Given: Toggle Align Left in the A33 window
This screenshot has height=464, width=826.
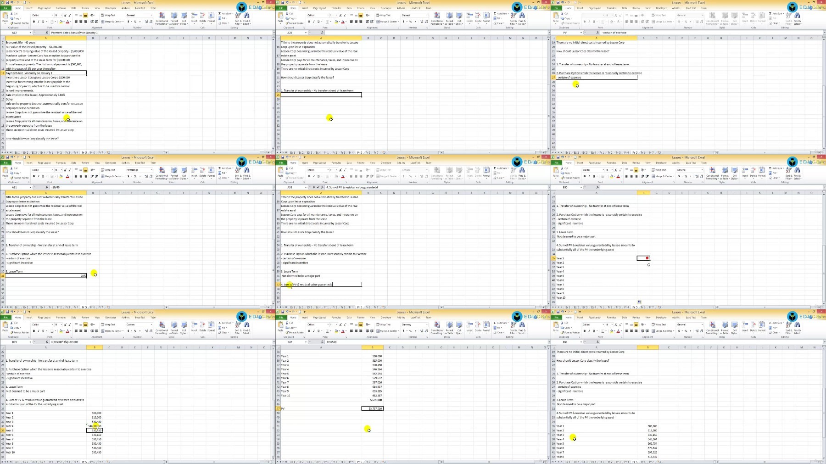Looking at the screenshot, I should point(351,176).
